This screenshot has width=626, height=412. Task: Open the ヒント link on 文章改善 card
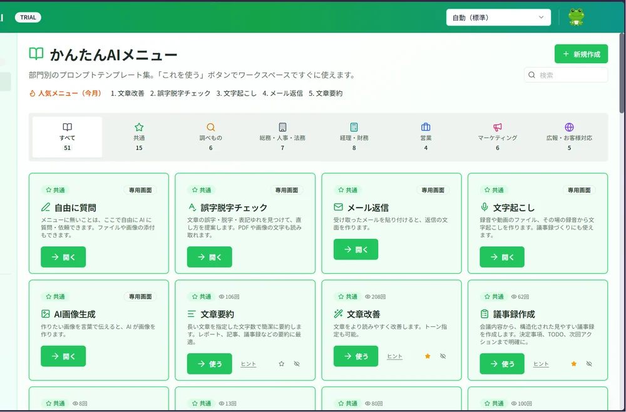[x=394, y=356]
